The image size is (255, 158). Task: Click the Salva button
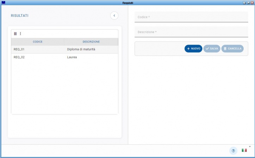coord(212,48)
